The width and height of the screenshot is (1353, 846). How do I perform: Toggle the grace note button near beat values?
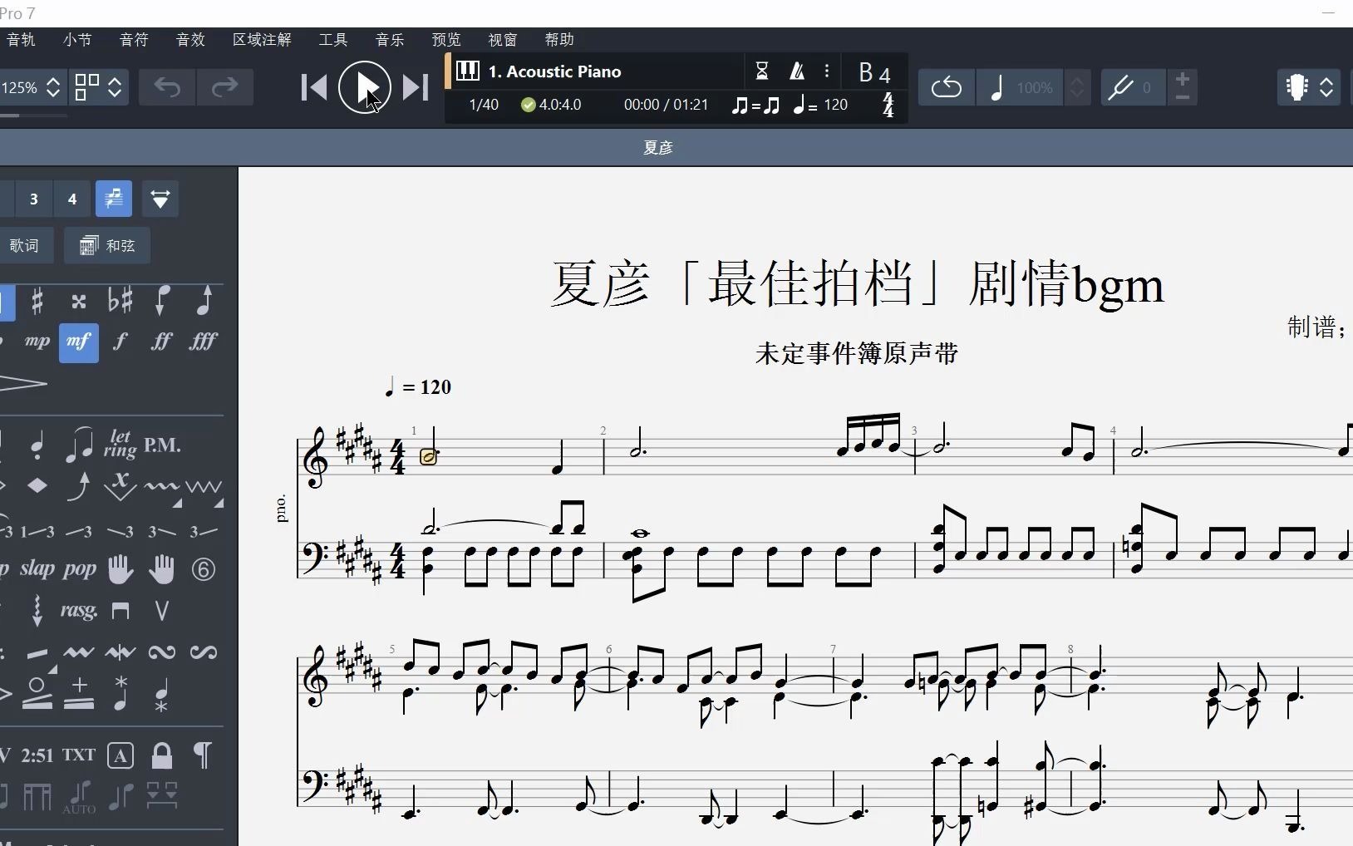tap(114, 199)
